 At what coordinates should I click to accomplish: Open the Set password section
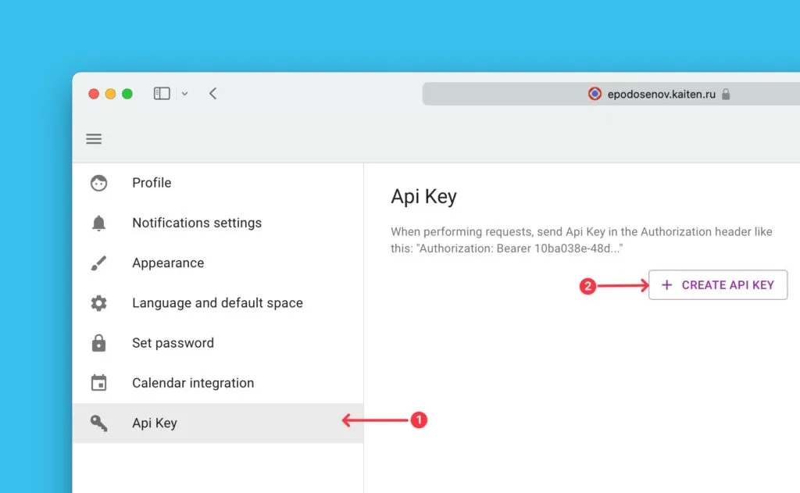click(173, 343)
